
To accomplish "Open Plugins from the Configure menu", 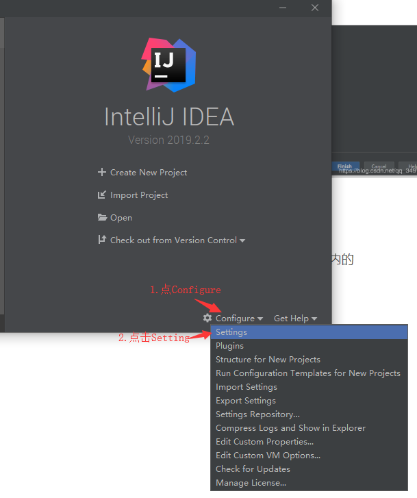I will click(309, 346).
